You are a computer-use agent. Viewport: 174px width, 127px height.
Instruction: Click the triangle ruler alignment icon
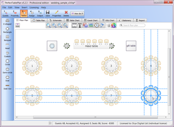(x=102, y=25)
